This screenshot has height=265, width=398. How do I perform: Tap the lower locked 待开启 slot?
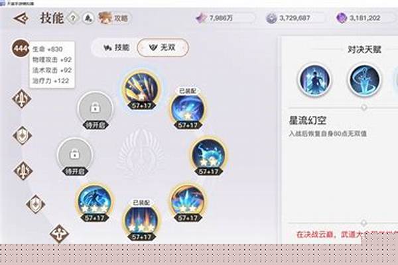click(74, 156)
